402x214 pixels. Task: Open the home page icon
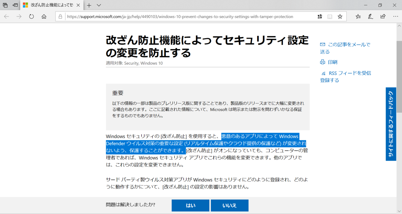(44, 16)
